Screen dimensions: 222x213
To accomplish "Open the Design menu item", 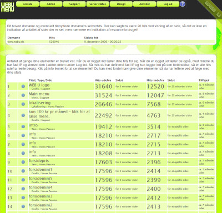I will (121, 4).
